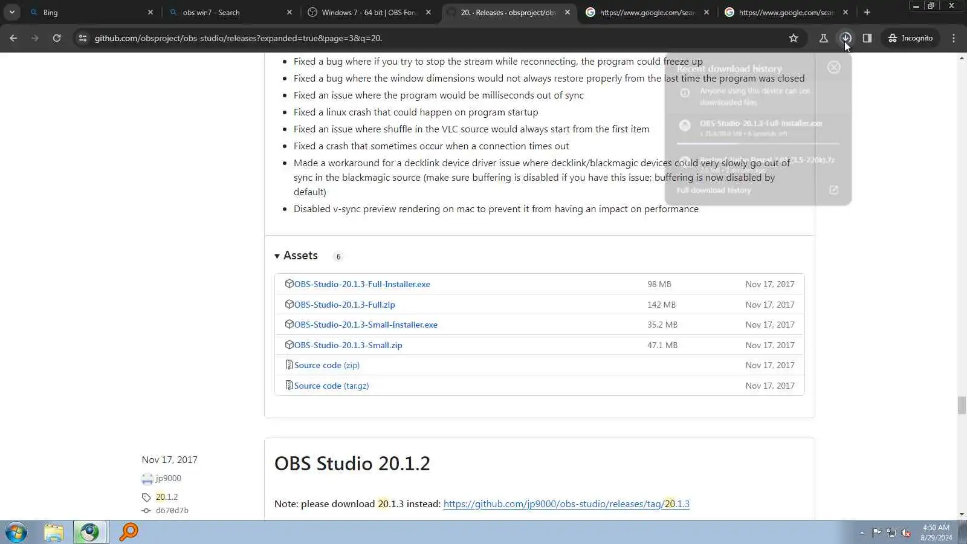967x544 pixels.
Task: Follow the jp9000 releases tag 20.1.3 link
Action: pyautogui.click(x=566, y=504)
